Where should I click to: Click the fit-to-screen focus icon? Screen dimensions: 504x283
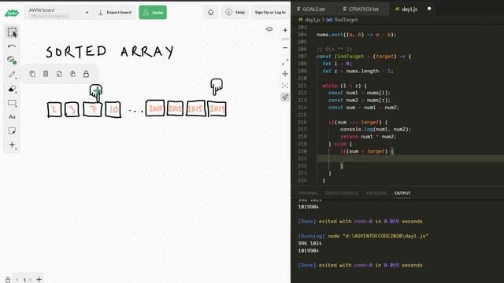285,86
